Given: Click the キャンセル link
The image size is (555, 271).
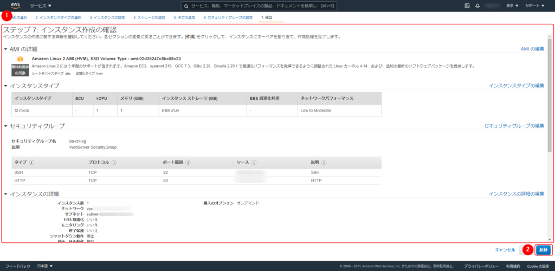Looking at the screenshot, I should (505, 250).
